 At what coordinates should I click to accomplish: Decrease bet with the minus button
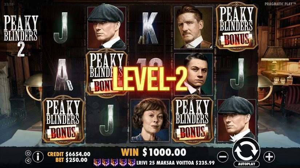(x=223, y=156)
